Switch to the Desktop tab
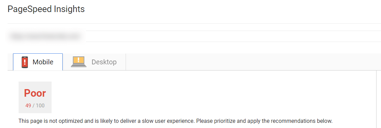The width and height of the screenshot is (381, 128). click(94, 62)
